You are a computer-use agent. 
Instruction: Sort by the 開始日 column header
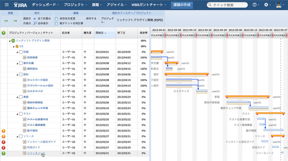tap(105, 33)
